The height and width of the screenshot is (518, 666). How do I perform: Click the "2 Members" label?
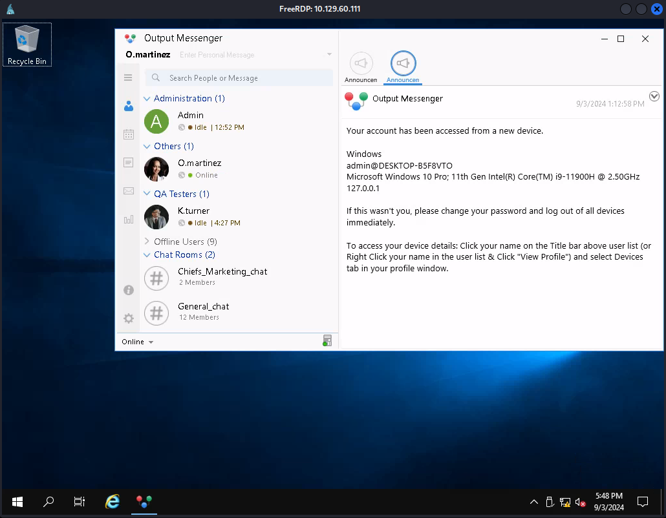pyautogui.click(x=197, y=282)
